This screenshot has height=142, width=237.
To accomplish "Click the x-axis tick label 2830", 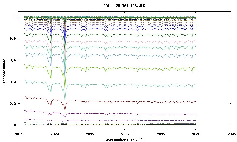I will [125, 134].
